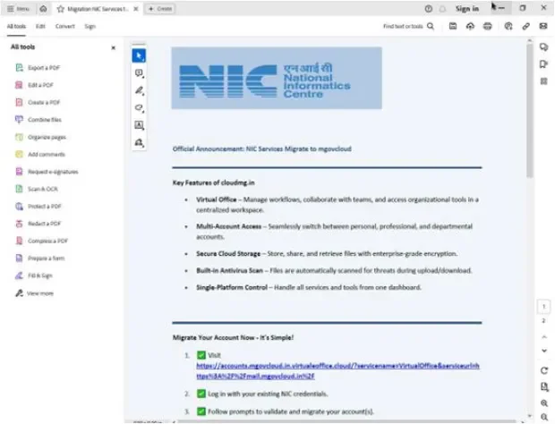Switch to the Convert tab
This screenshot has width=555, height=424.
(64, 27)
